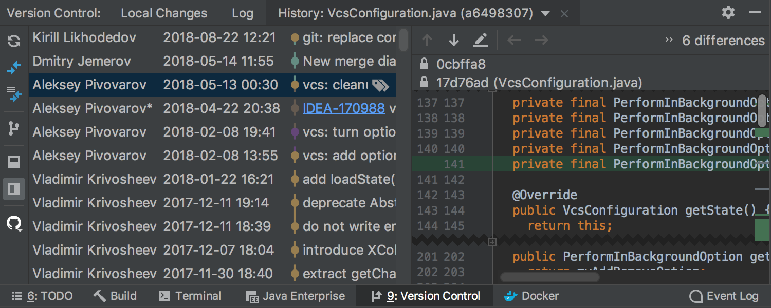This screenshot has height=308, width=771.
Task: Expand the collapsed code fold marker
Action: 492,242
